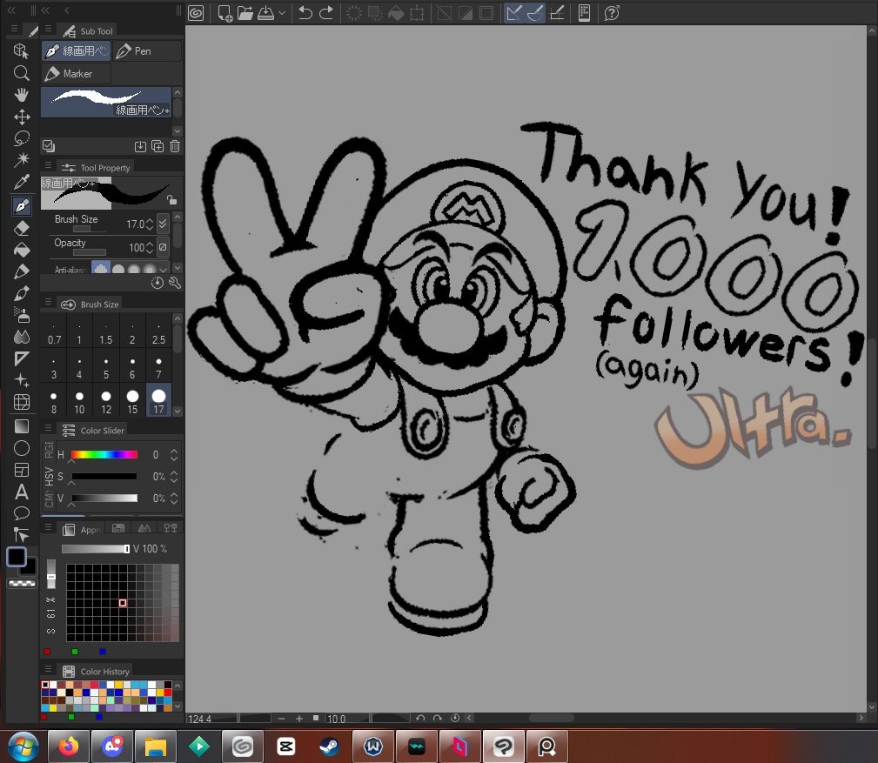Screen dimensions: 878x763
Task: Open Clip Studio from toolbar
Action: pyautogui.click(x=196, y=13)
